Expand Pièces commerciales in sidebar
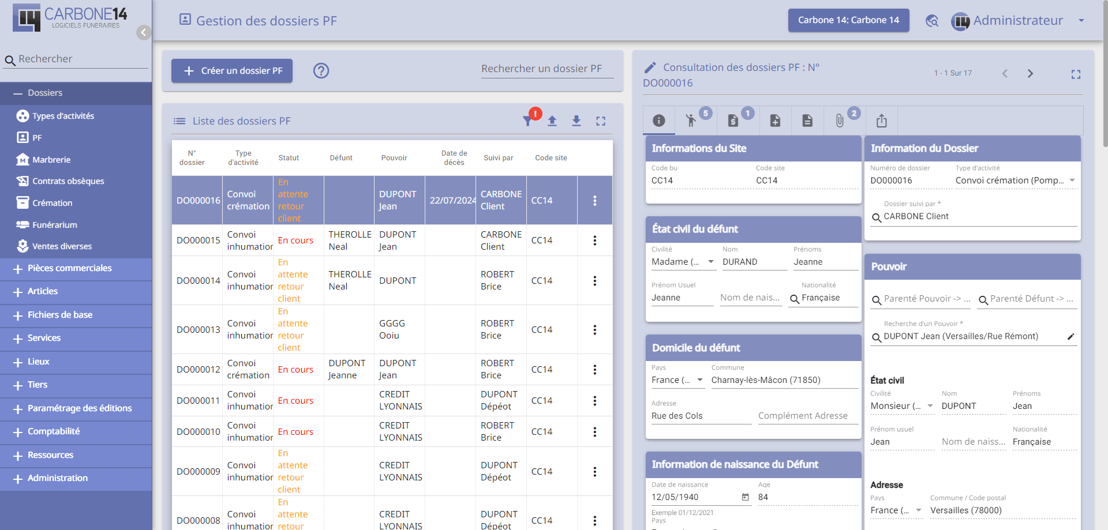Image resolution: width=1108 pixels, height=530 pixels. click(76, 269)
